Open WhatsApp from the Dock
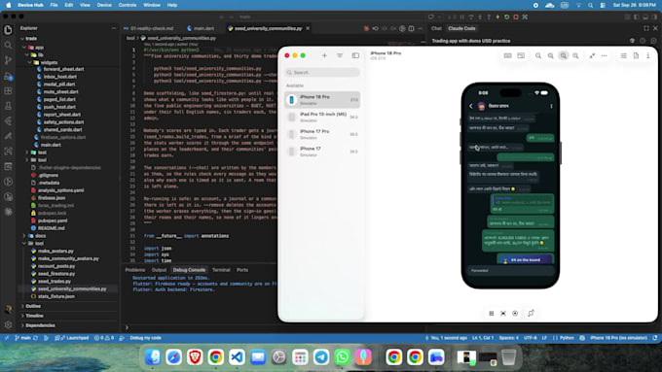662x372 pixels. (342, 357)
